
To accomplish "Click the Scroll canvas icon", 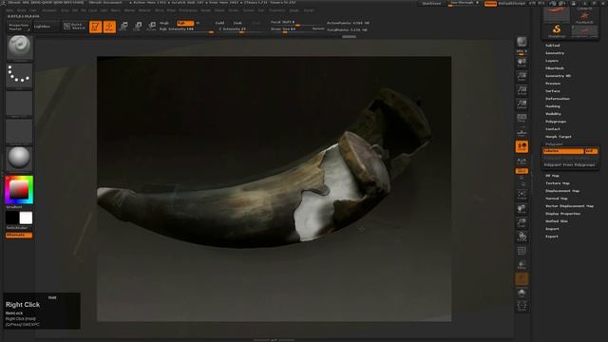I will [x=522, y=63].
